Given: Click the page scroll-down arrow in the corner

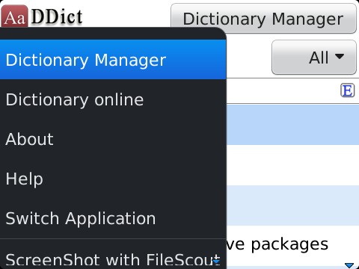Looking at the screenshot, I should (x=349, y=265).
